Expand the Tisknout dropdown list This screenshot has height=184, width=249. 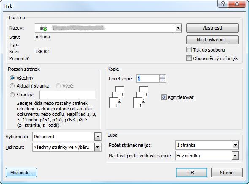[x=97, y=147]
